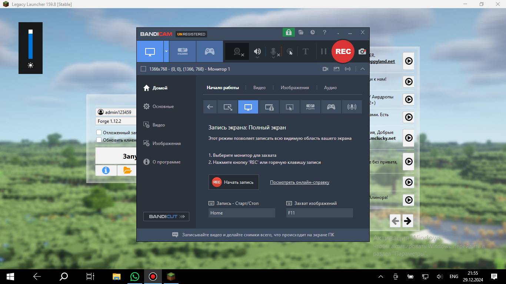Screen dimensions: 506x284
Task: Toggle microphone recording icon
Action: click(x=273, y=51)
